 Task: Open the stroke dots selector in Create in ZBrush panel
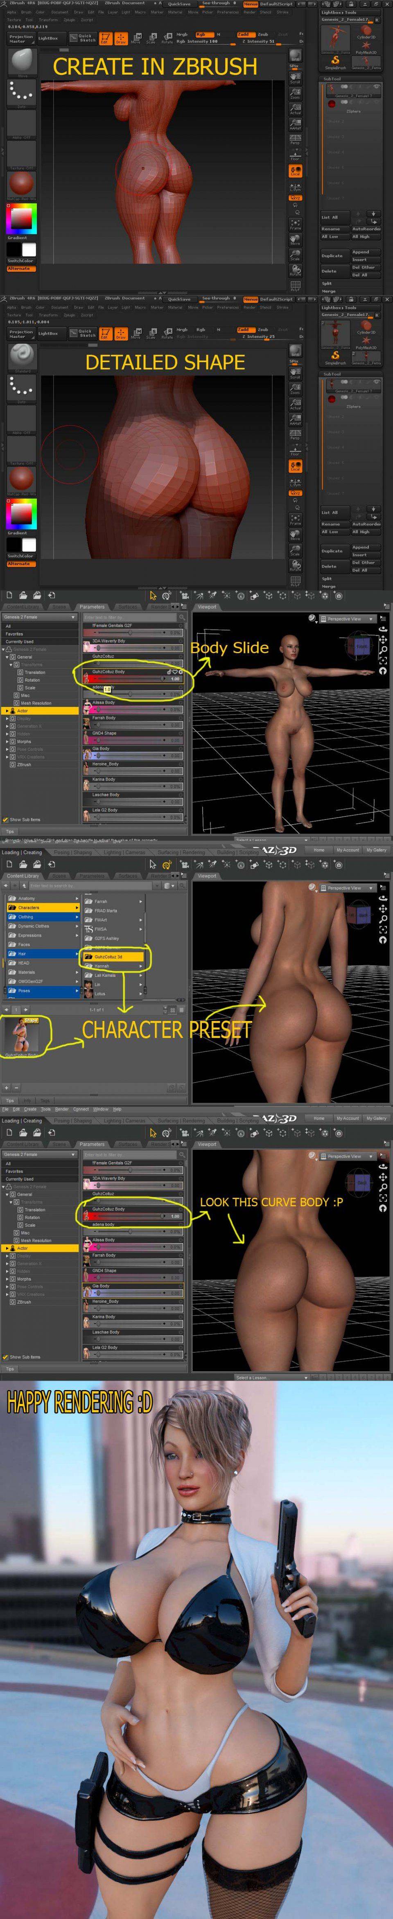pyautogui.click(x=22, y=93)
